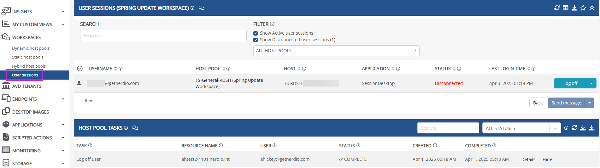
Task: Select all sessions via header checkmark circle
Action: click(80, 69)
